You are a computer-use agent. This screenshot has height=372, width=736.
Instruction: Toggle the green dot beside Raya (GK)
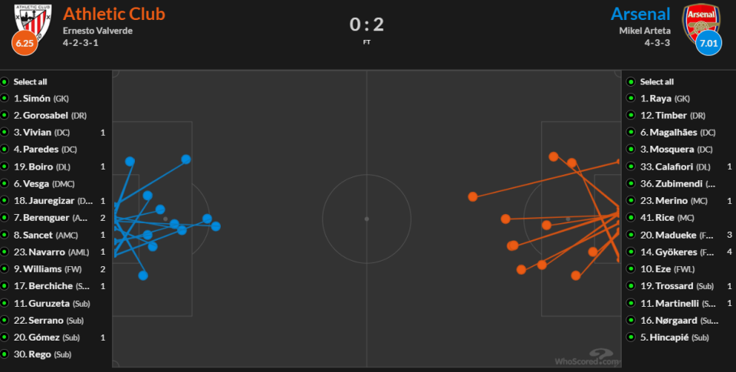pyautogui.click(x=632, y=98)
